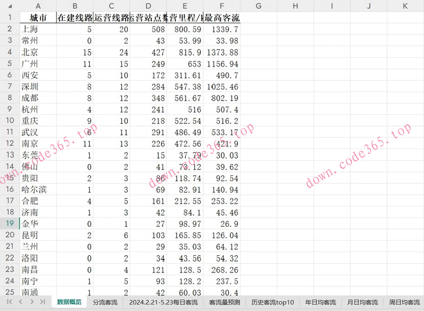Select column F header
This screenshot has width=424, height=311.
click(222, 6)
